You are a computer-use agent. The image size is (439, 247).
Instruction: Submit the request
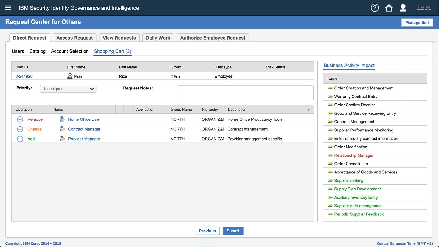tap(233, 231)
